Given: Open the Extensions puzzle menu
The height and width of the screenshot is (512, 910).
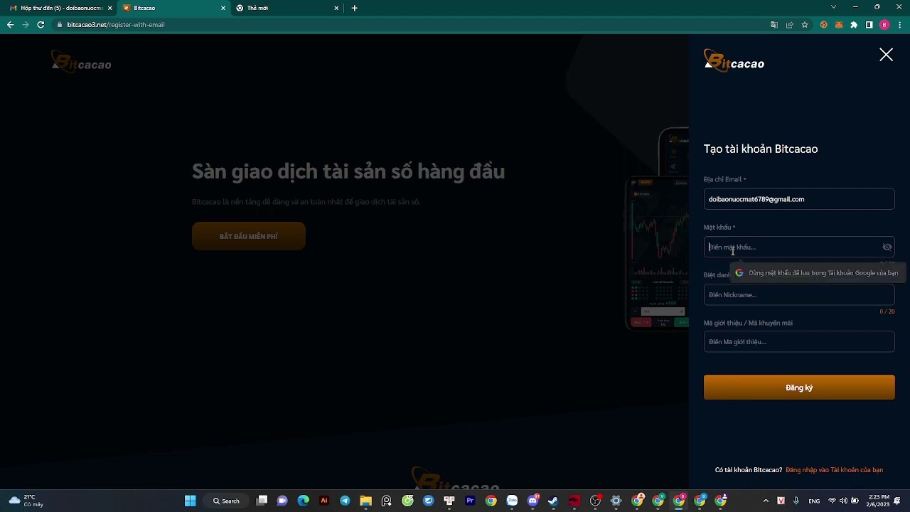Looking at the screenshot, I should click(x=854, y=25).
